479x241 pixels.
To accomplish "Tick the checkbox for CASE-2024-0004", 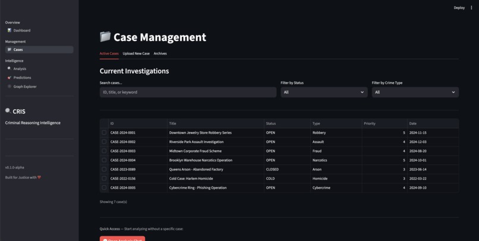I will (104, 160).
